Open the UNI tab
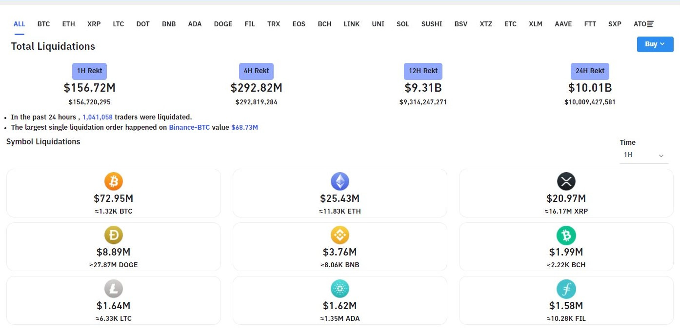The width and height of the screenshot is (680, 335). [x=378, y=24]
